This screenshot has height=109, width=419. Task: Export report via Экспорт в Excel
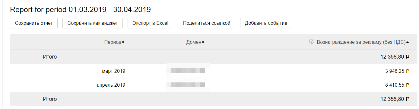coord(150,23)
